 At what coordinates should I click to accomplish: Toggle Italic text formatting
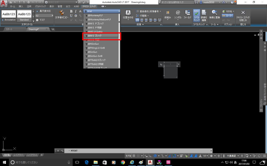click(76, 11)
